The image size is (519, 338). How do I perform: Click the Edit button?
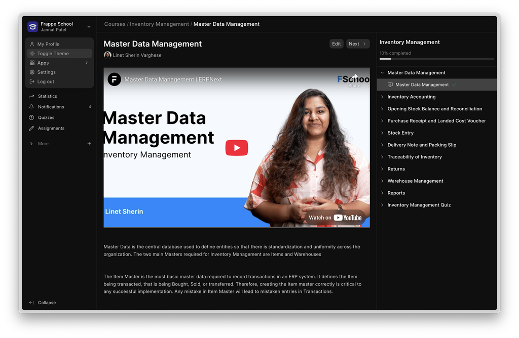click(x=336, y=44)
